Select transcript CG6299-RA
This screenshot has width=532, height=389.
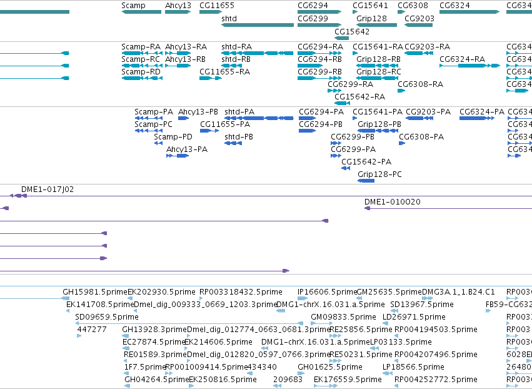(x=350, y=84)
